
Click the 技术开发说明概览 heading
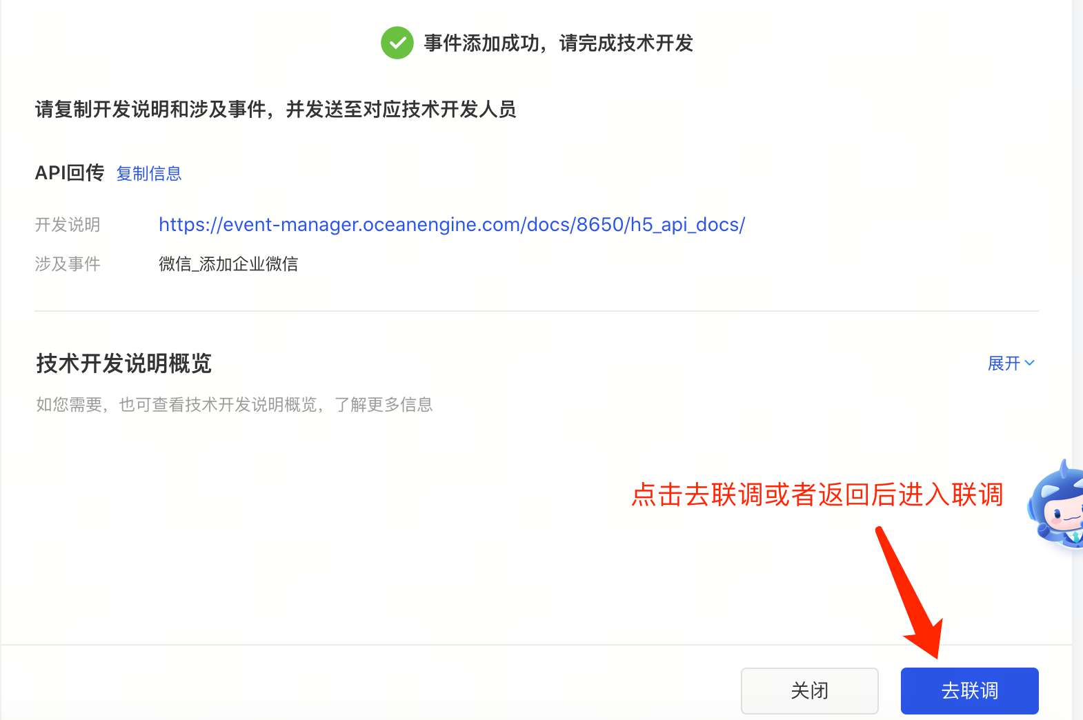(x=124, y=363)
